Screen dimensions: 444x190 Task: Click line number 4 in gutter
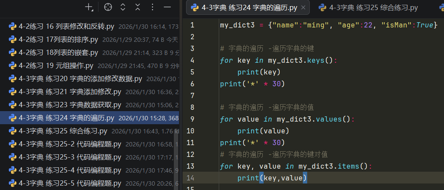[x=193, y=60]
